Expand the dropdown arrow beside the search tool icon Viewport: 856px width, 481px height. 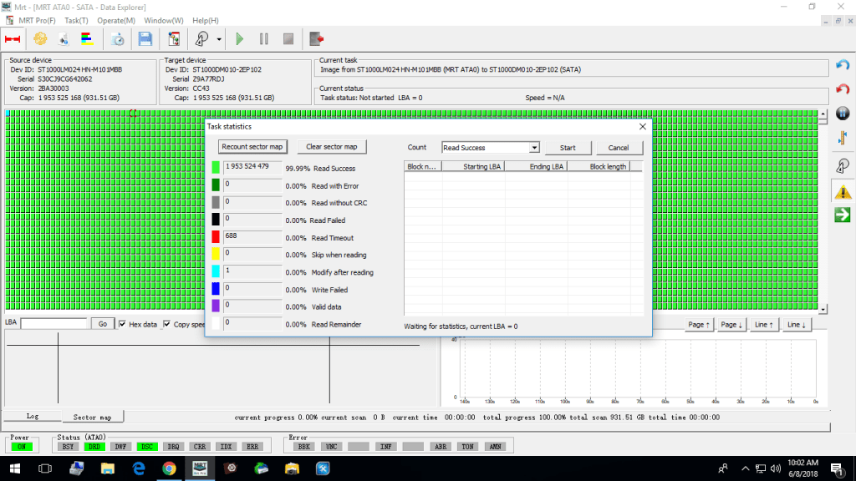tap(219, 39)
